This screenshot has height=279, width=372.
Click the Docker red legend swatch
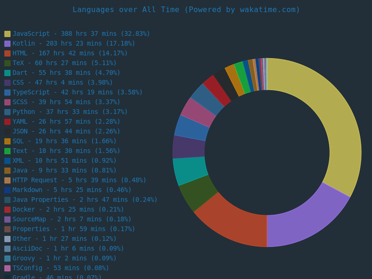point(7,210)
